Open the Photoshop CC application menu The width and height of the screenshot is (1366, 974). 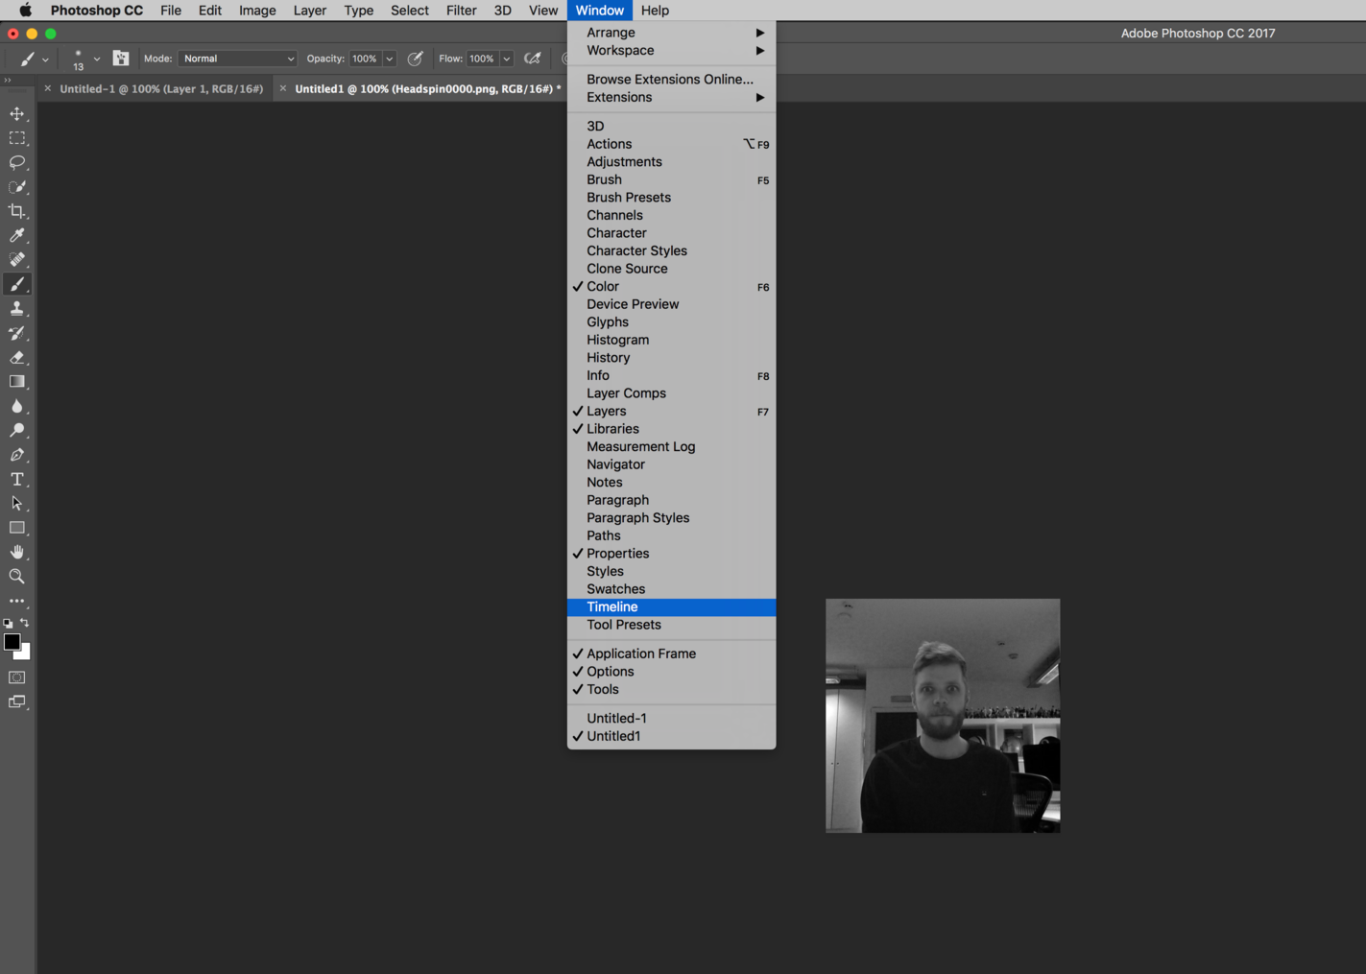click(96, 11)
